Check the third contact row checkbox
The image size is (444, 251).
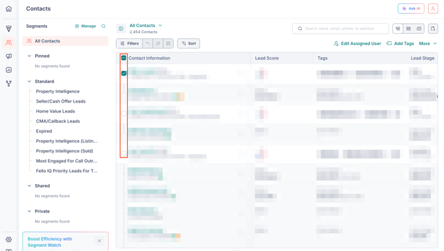click(124, 113)
